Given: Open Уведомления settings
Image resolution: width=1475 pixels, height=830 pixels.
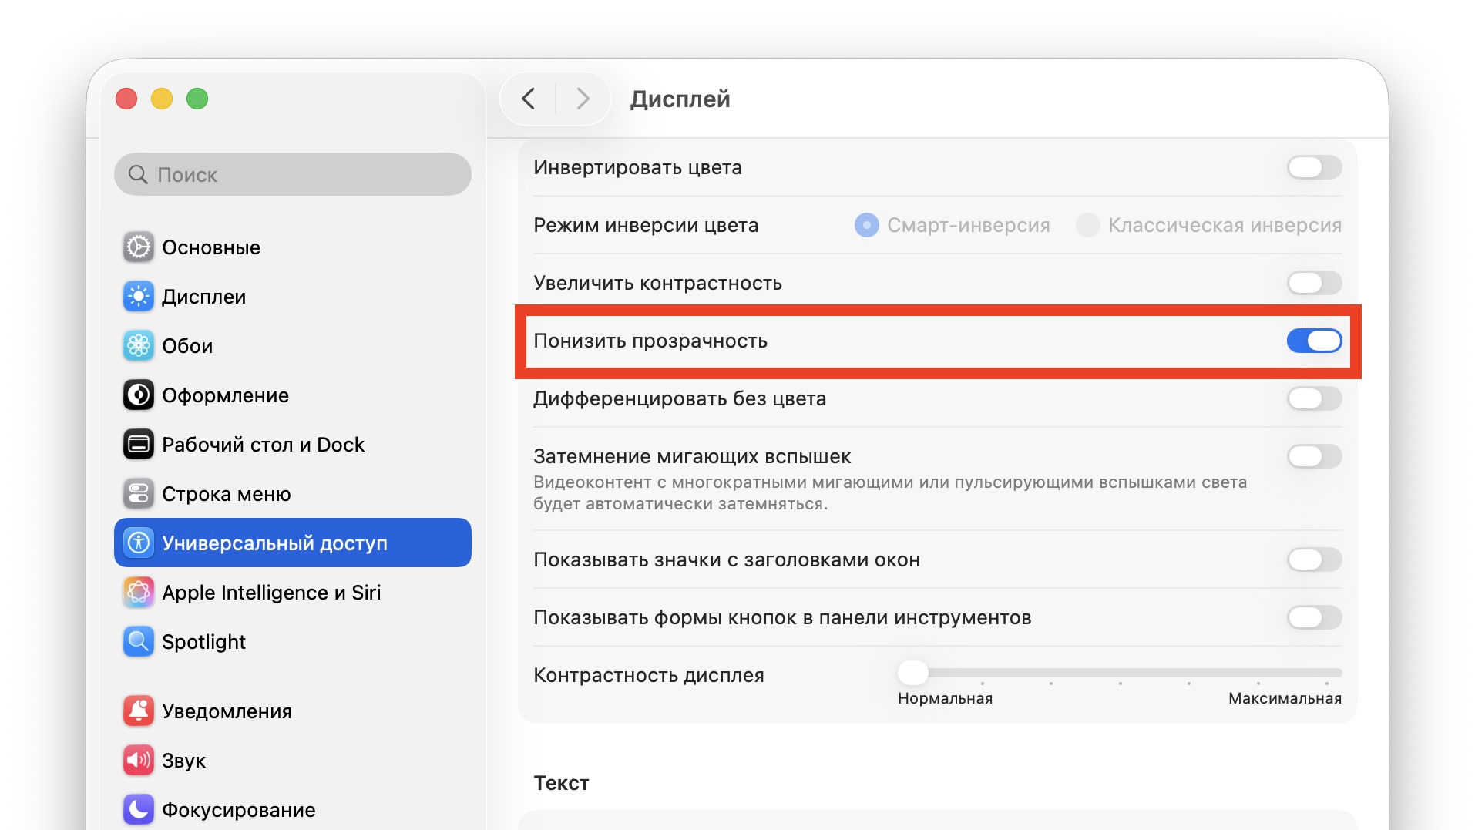Looking at the screenshot, I should (293, 711).
